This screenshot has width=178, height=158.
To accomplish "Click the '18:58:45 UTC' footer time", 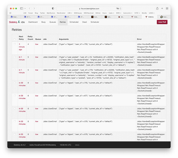I will [65, 145].
